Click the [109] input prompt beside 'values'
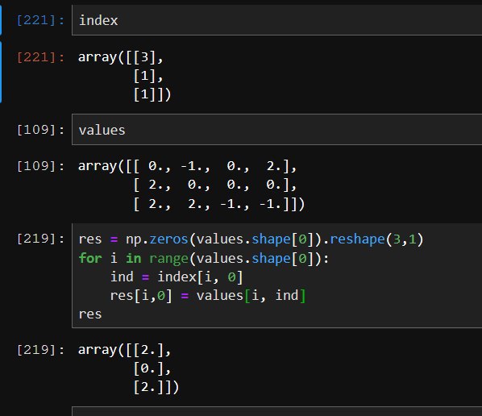 (40, 130)
